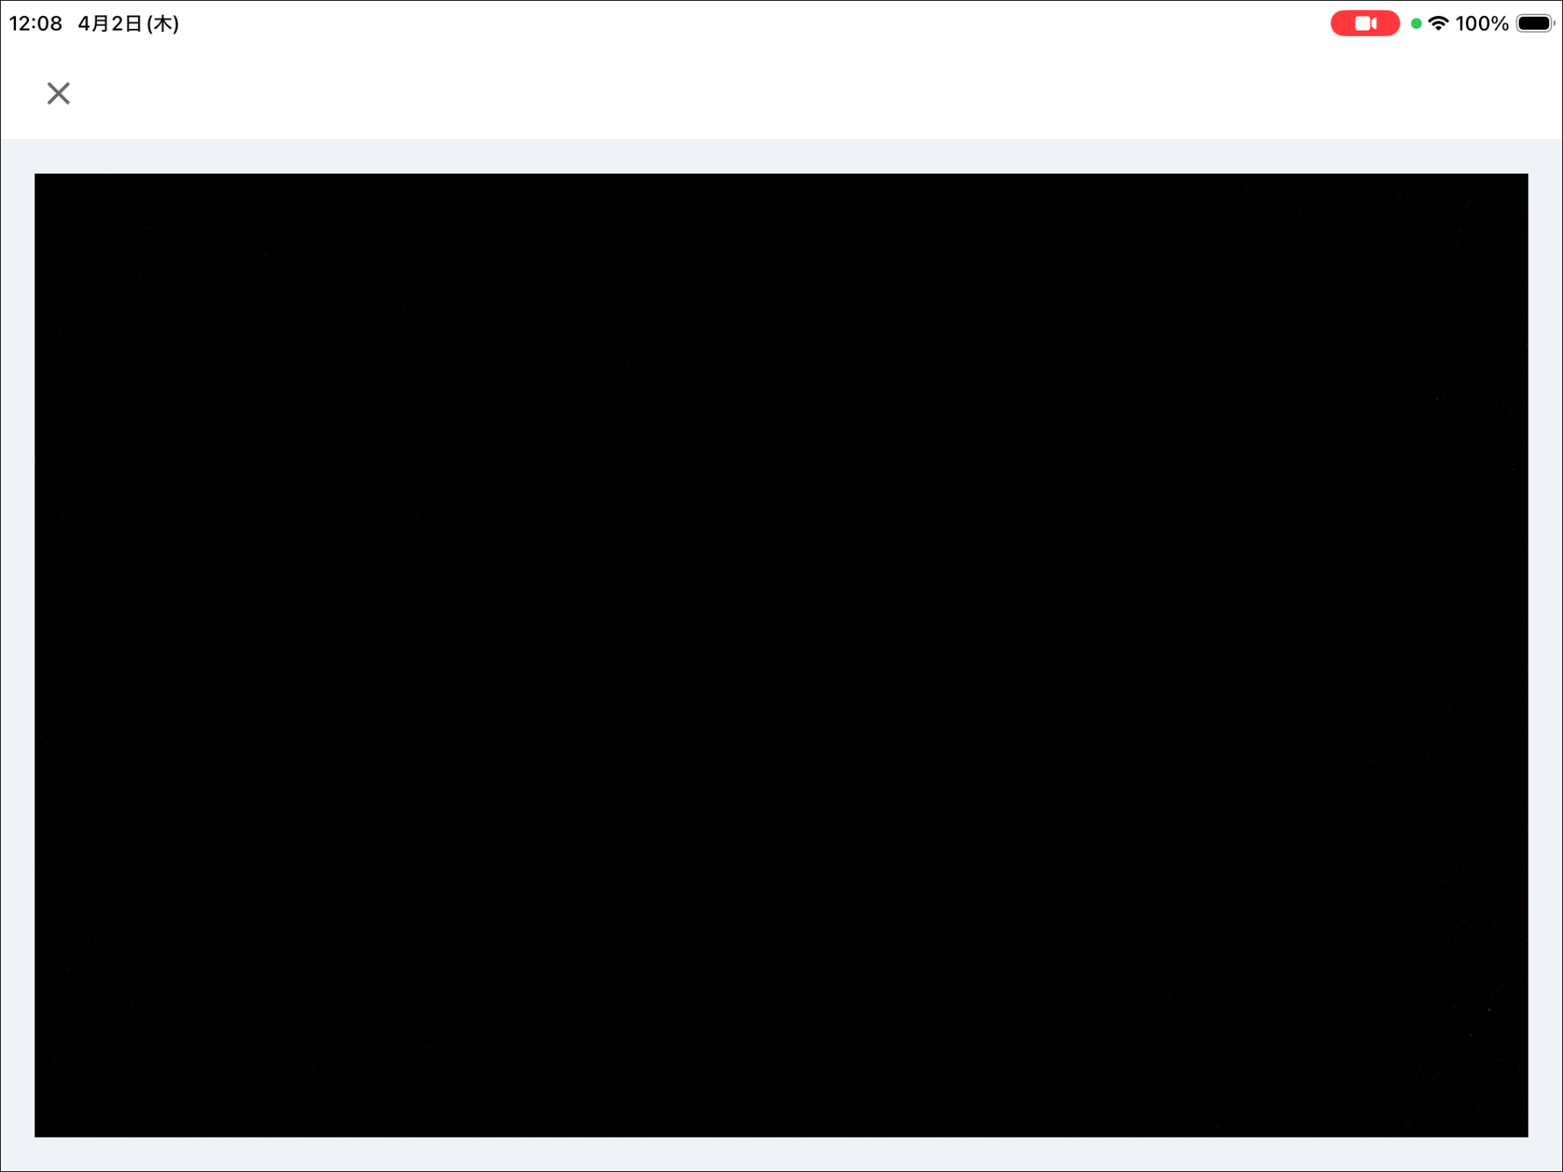Tap the green camera-in-use dot
The height and width of the screenshot is (1172, 1563).
pos(1416,24)
